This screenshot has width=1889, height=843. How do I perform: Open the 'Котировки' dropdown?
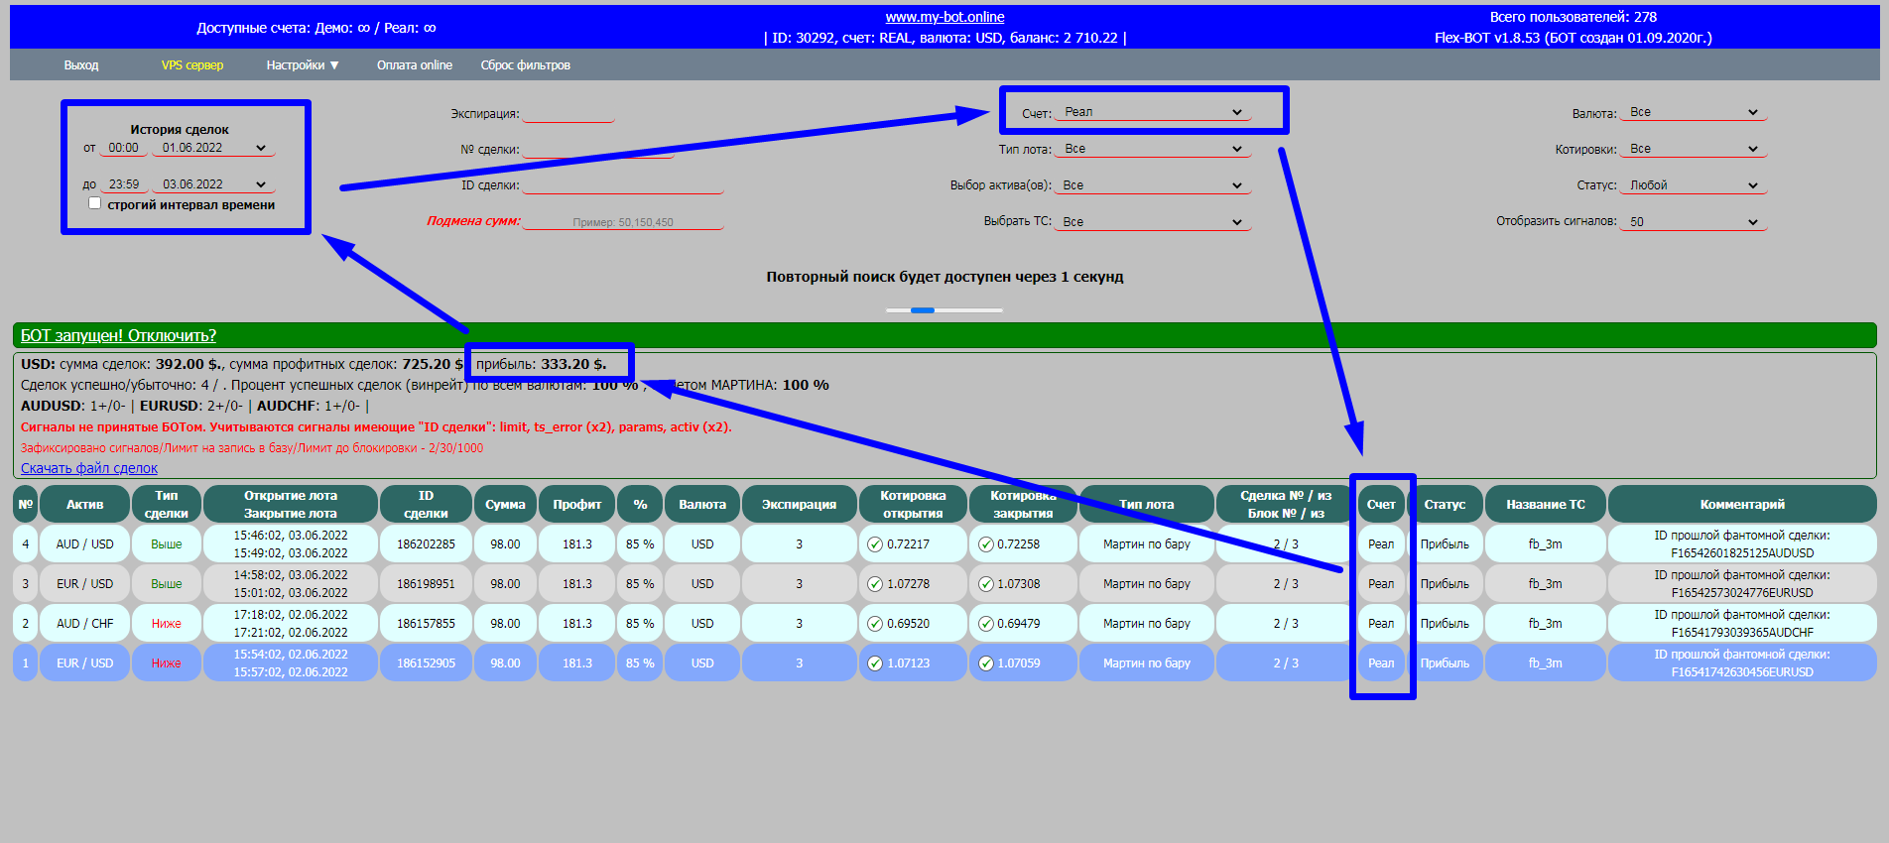1694,149
